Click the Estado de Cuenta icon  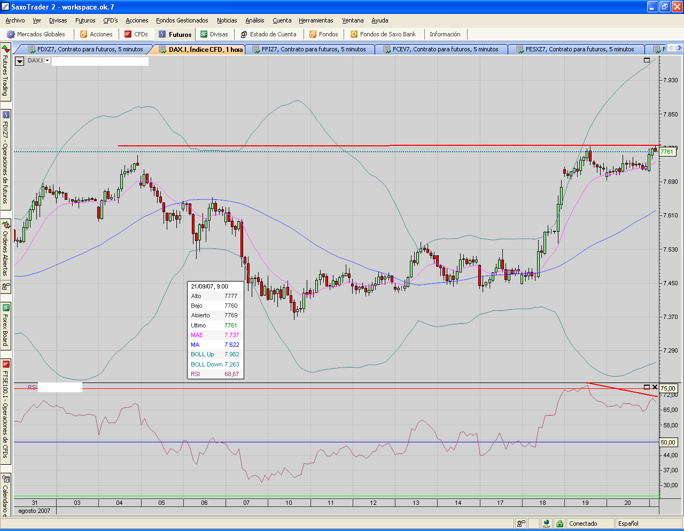[244, 34]
